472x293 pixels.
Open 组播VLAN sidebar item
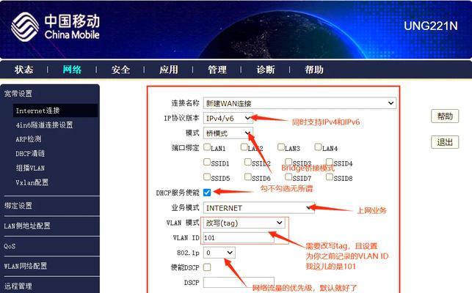(30, 168)
